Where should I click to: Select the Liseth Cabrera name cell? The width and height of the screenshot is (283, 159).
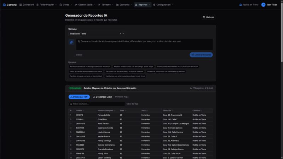104,132
